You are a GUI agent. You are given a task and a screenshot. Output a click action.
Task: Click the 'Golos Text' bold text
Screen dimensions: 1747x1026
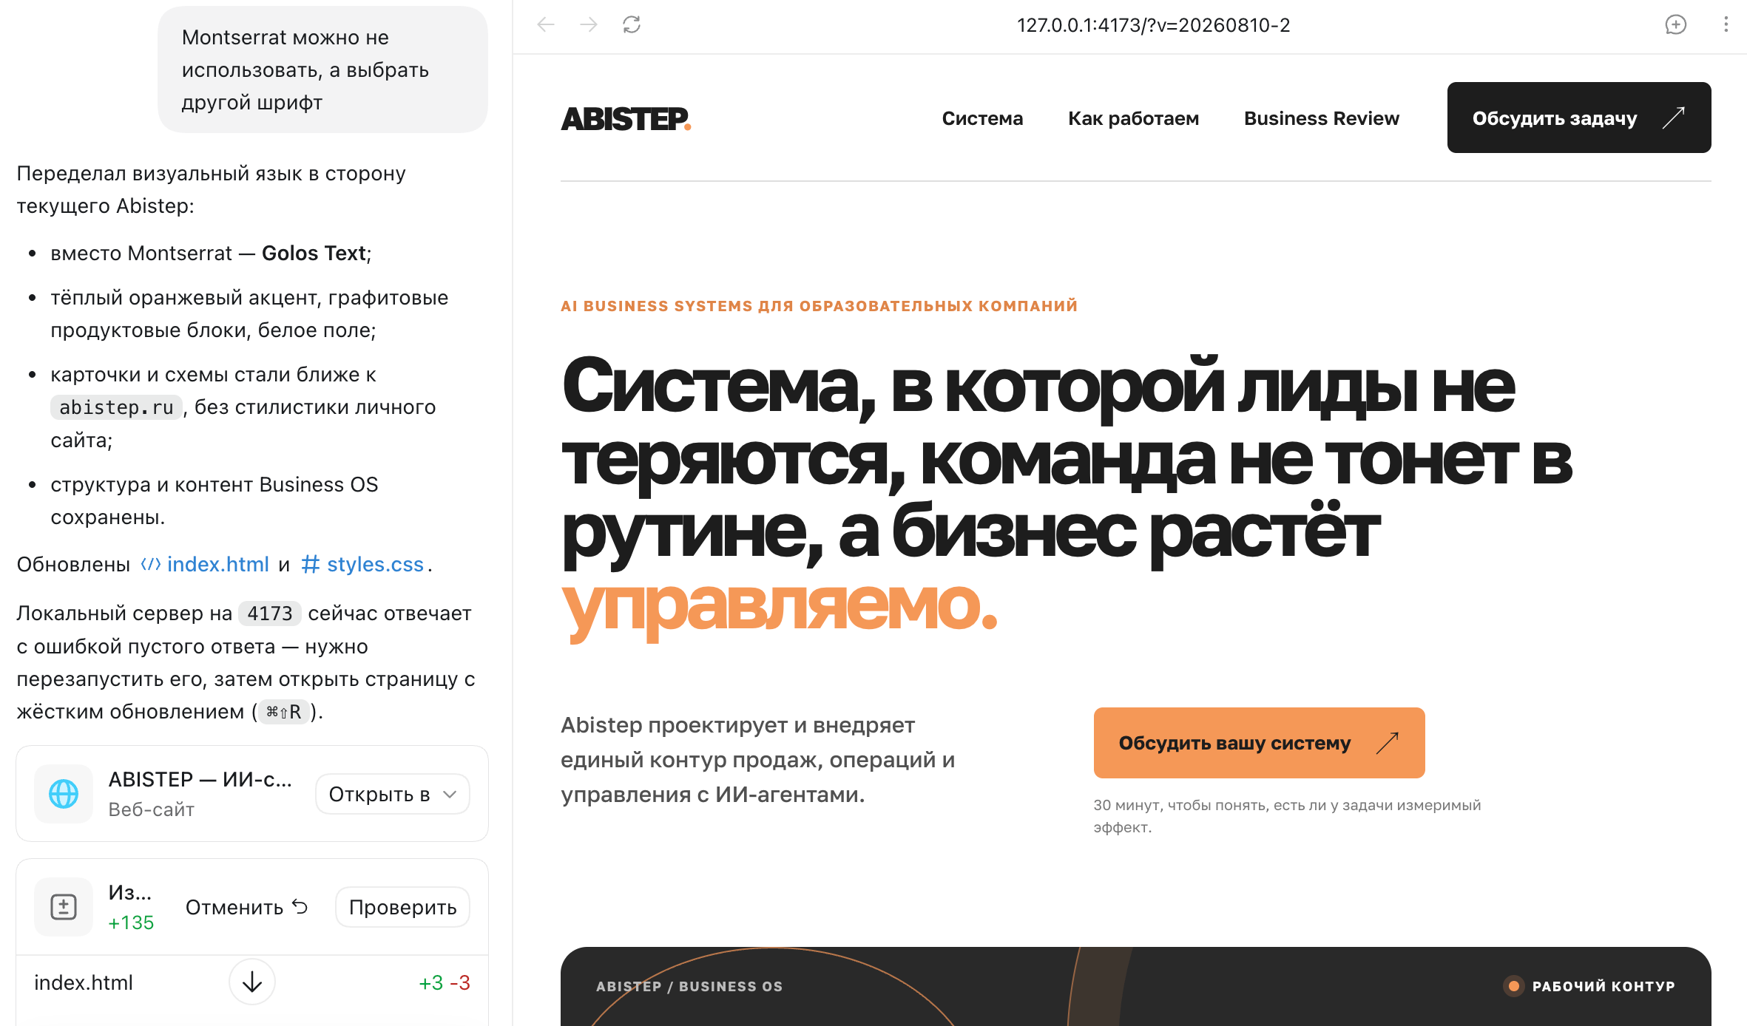point(314,253)
